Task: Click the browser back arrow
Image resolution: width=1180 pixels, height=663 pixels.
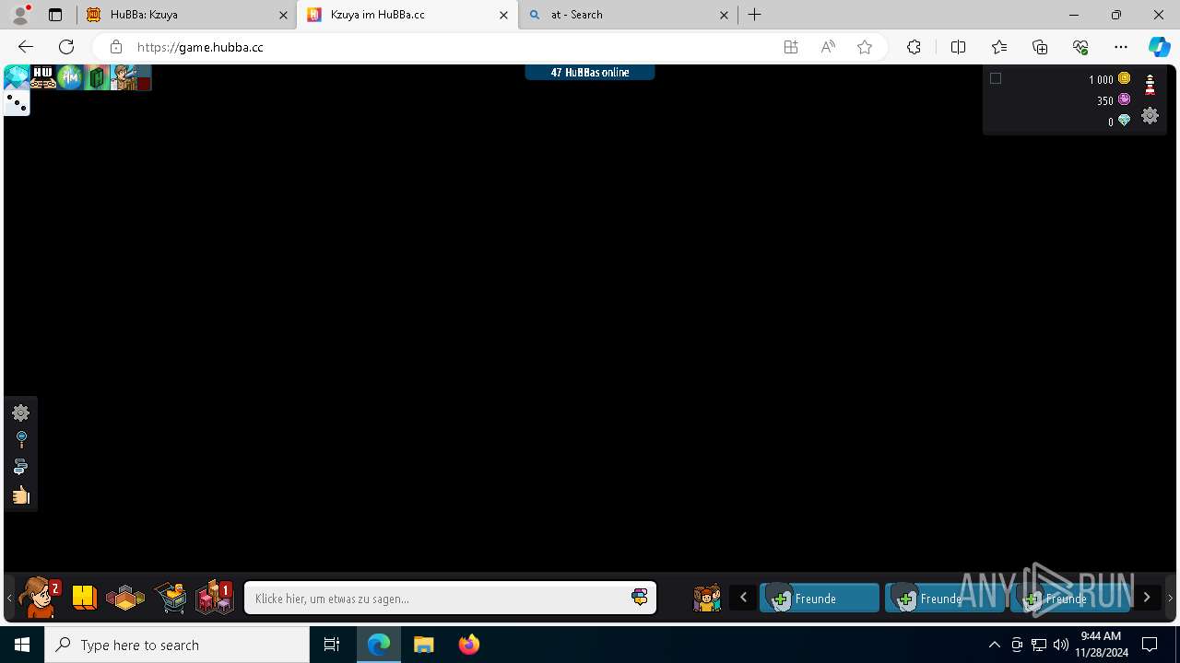Action: point(26,47)
